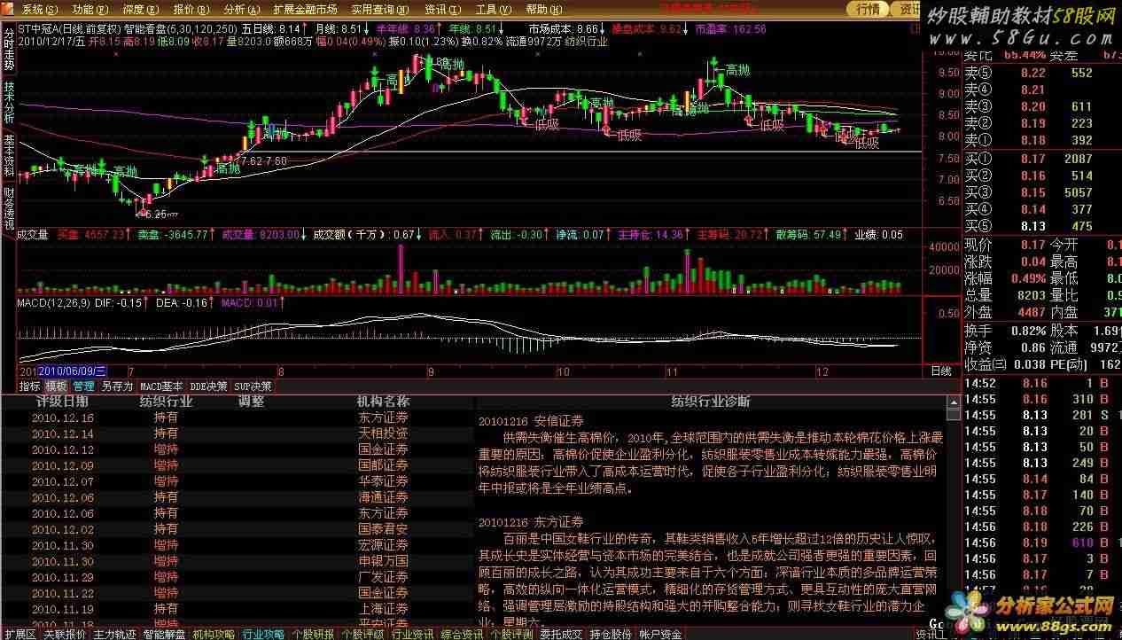The image size is (1122, 640).
Task: Click the 评级日期 column header
Action: pyautogui.click(x=63, y=402)
